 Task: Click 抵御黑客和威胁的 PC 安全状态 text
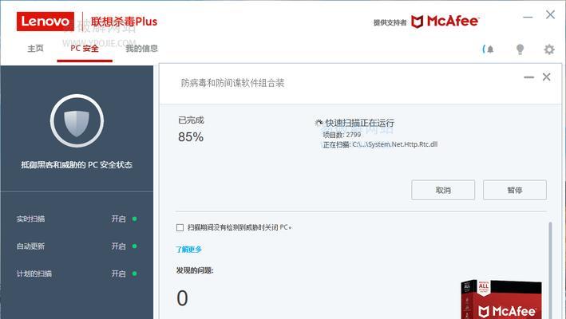pos(77,165)
